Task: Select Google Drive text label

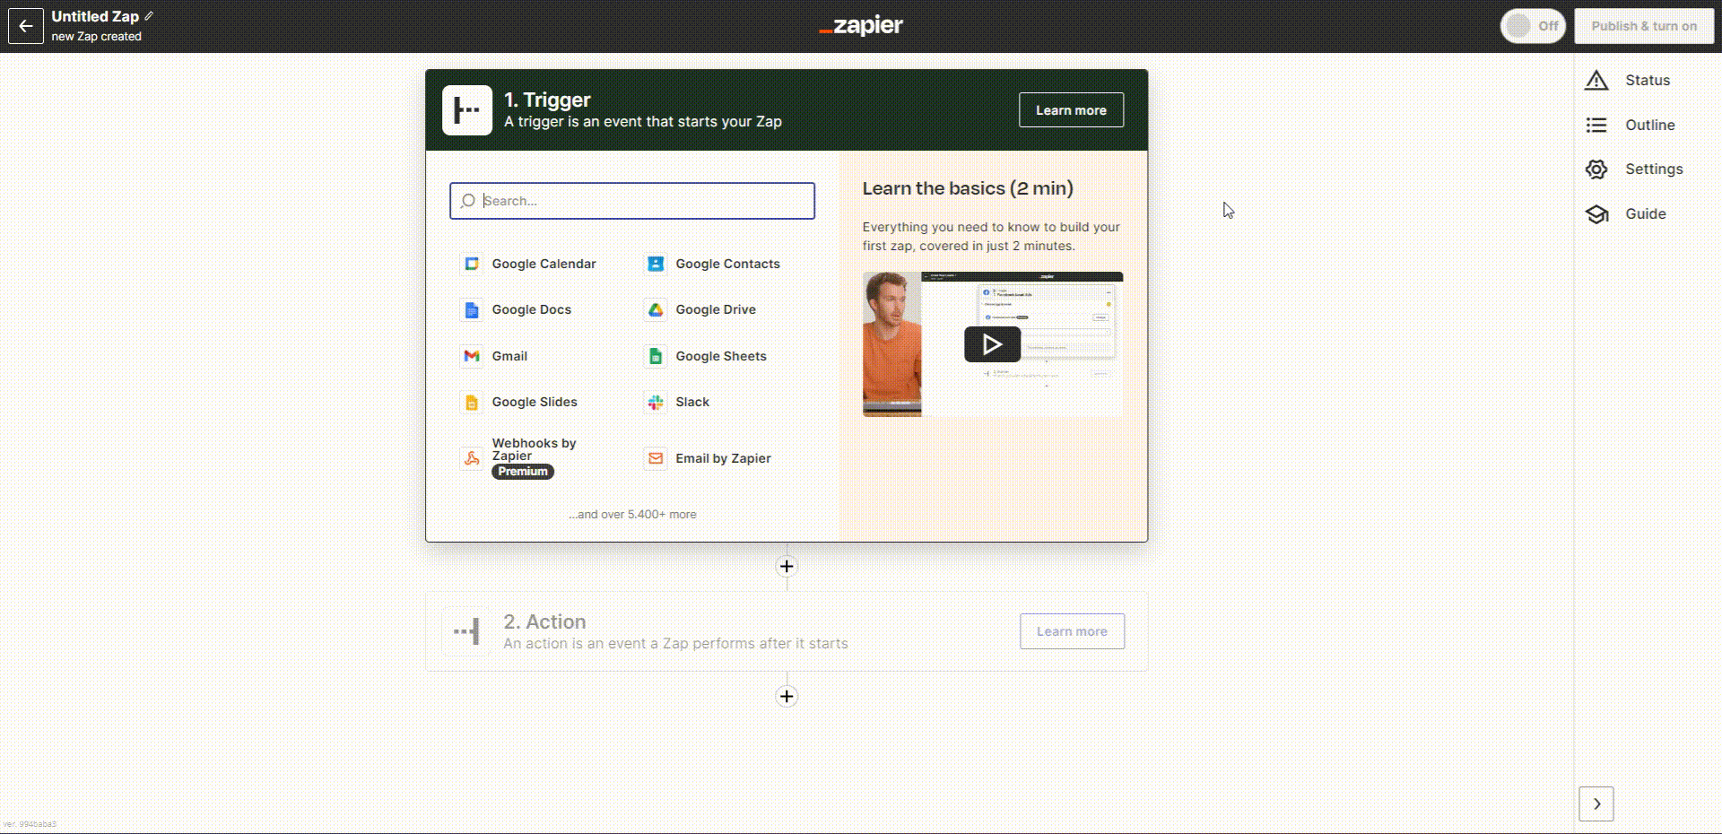Action: click(x=716, y=309)
